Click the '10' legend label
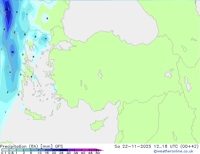 coord(39,153)
